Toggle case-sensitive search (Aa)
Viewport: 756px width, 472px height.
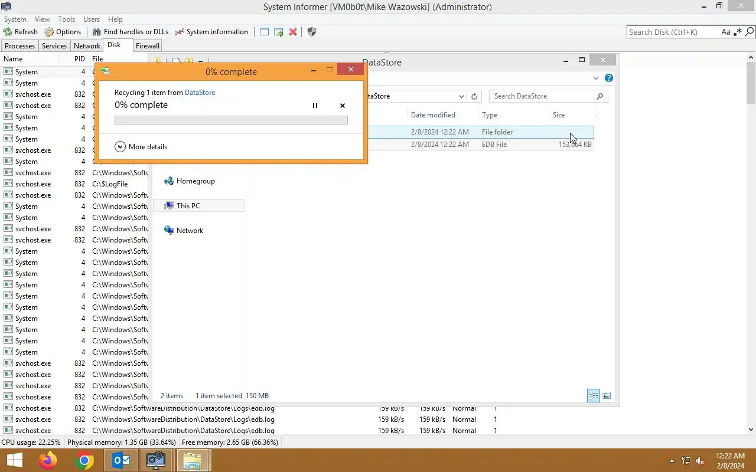[x=726, y=32]
